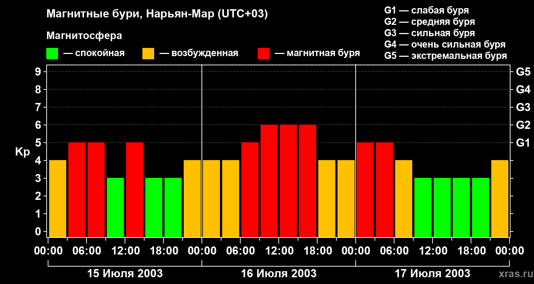Viewport: 534px width, 284px height.
Task: Select the 'G5 — экстремальная буря' description line
Action: pos(445,56)
